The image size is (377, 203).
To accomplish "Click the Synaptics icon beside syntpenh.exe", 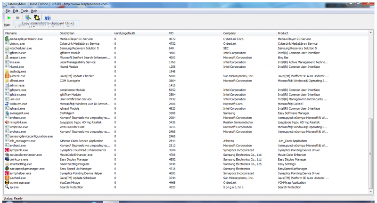I will pyautogui.click(x=7, y=150).
